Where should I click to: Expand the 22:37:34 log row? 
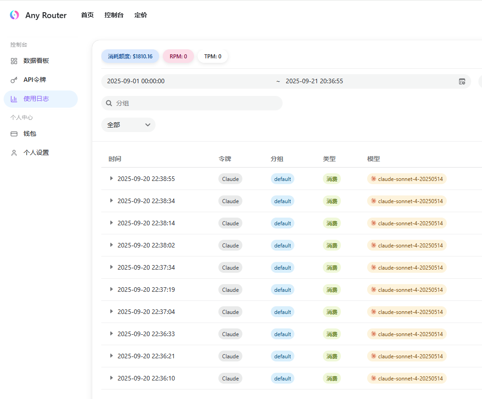[111, 267]
